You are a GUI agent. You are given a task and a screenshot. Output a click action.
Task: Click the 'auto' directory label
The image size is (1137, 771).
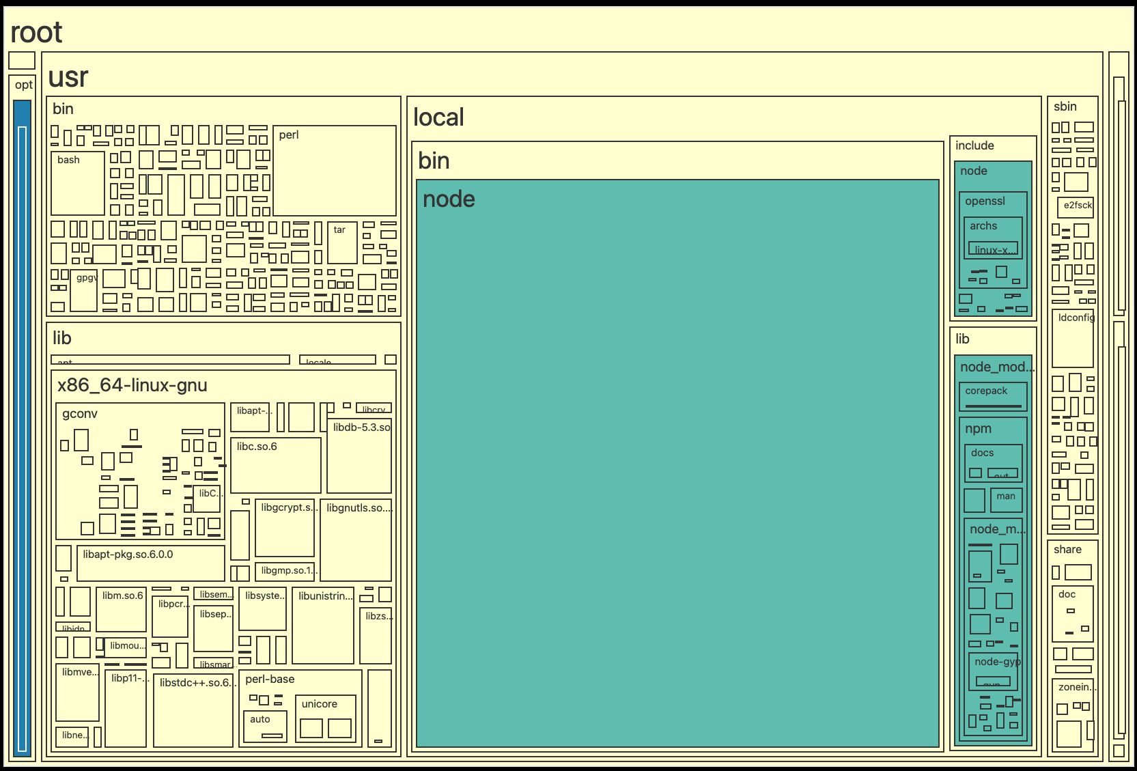(x=259, y=719)
